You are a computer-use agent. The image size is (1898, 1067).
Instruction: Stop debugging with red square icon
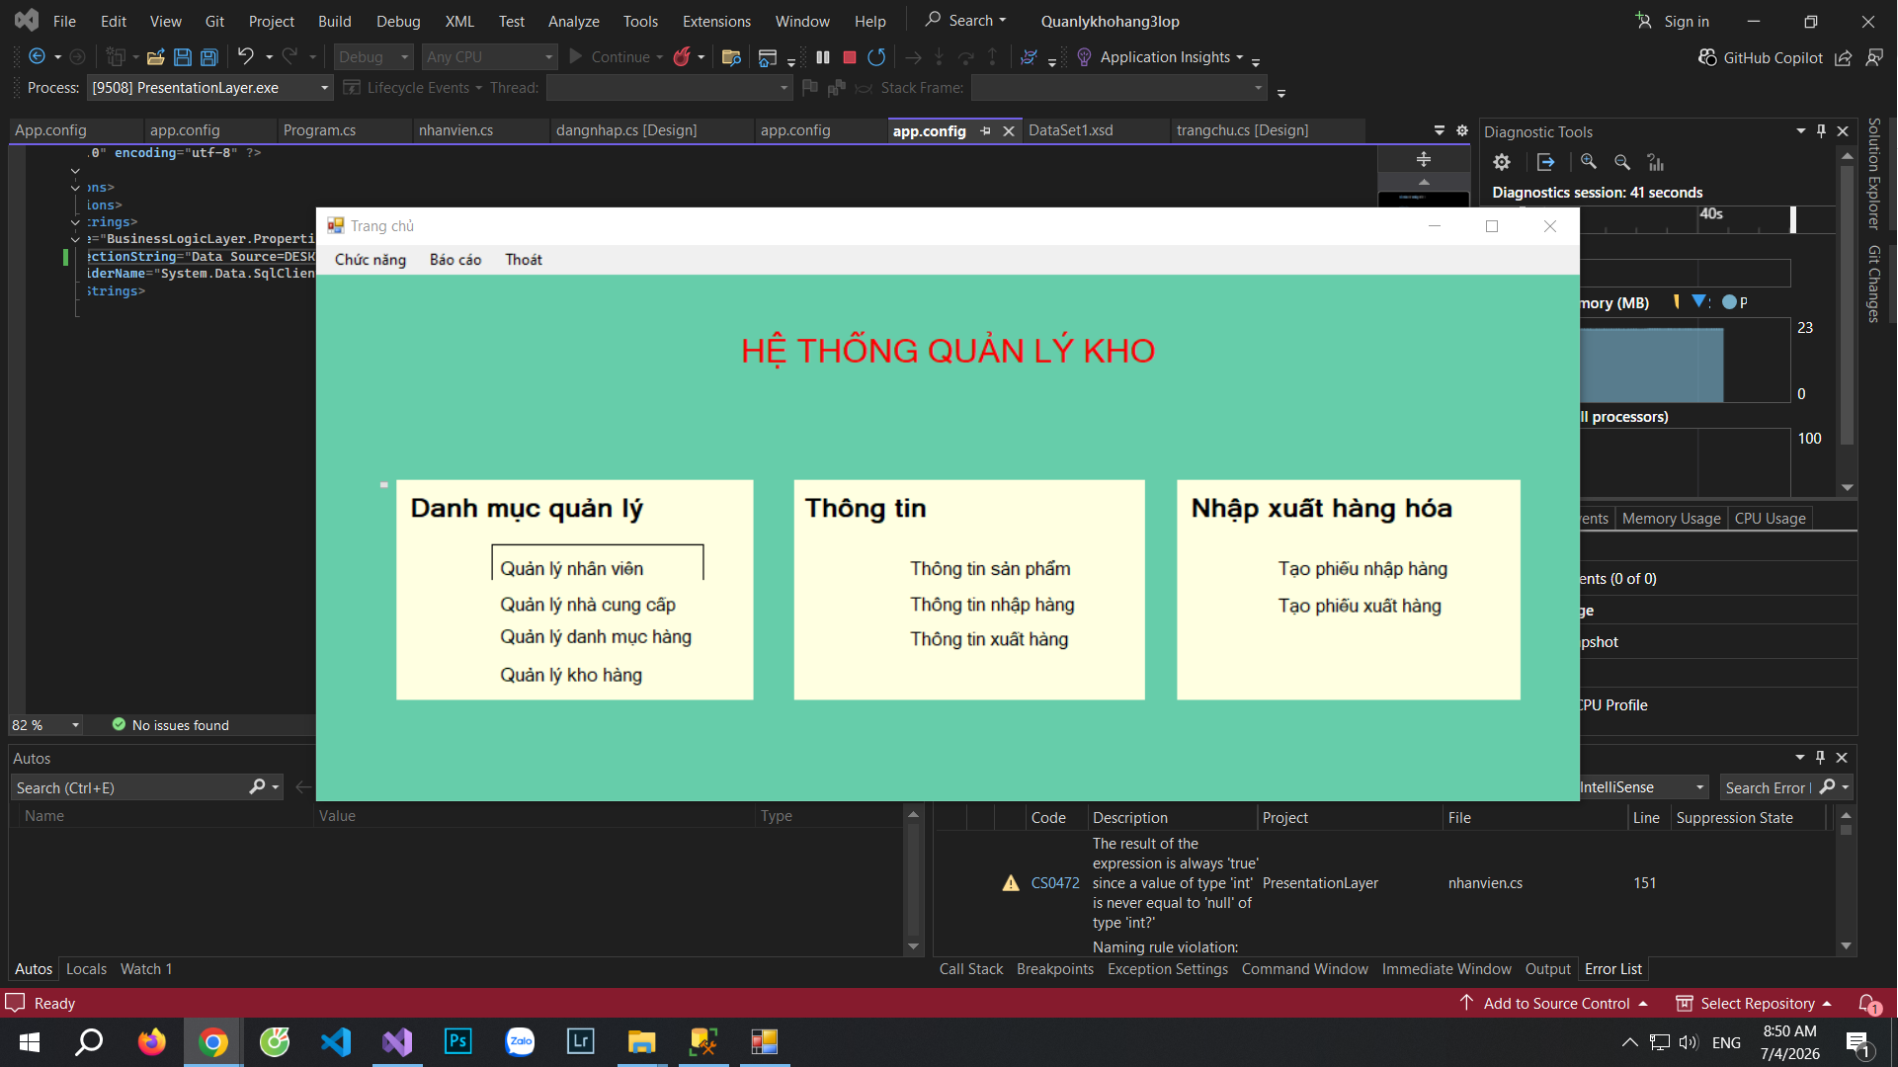point(849,57)
